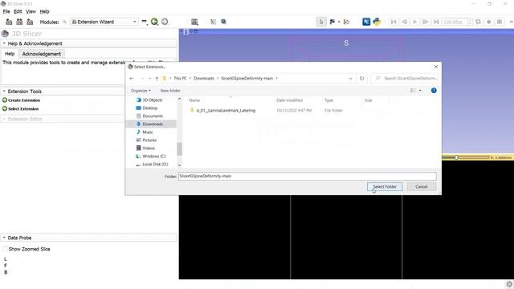The width and height of the screenshot is (514, 289).
Task: Click the markups place tool icon
Action: 332,22
